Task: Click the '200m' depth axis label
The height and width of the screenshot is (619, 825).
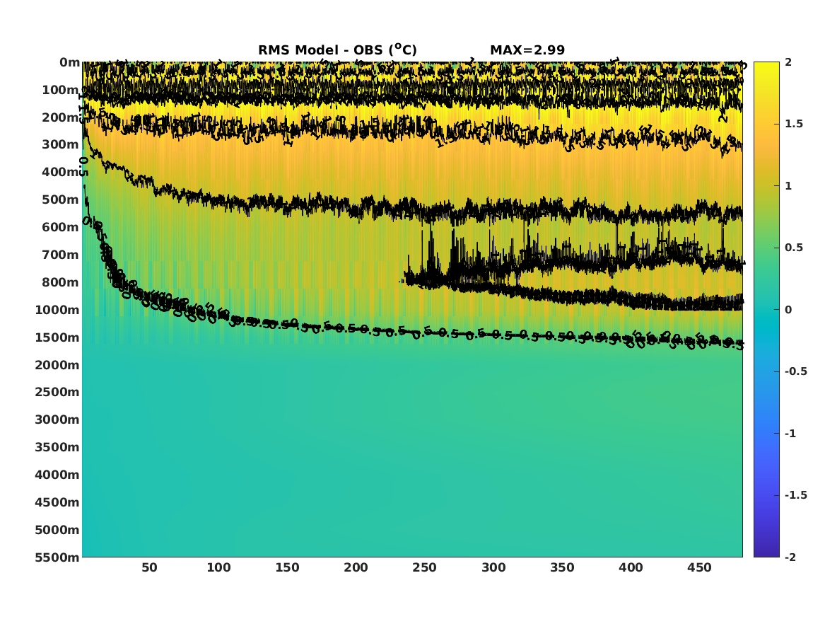Action: 61,117
